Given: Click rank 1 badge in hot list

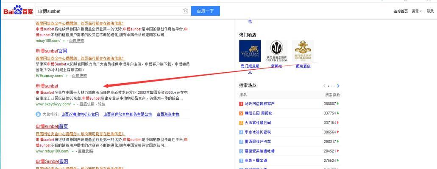Looking at the screenshot, I should 241,104.
